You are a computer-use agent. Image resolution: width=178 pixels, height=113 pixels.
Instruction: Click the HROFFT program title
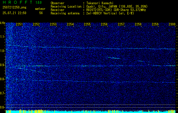pyautogui.click(x=18, y=2)
